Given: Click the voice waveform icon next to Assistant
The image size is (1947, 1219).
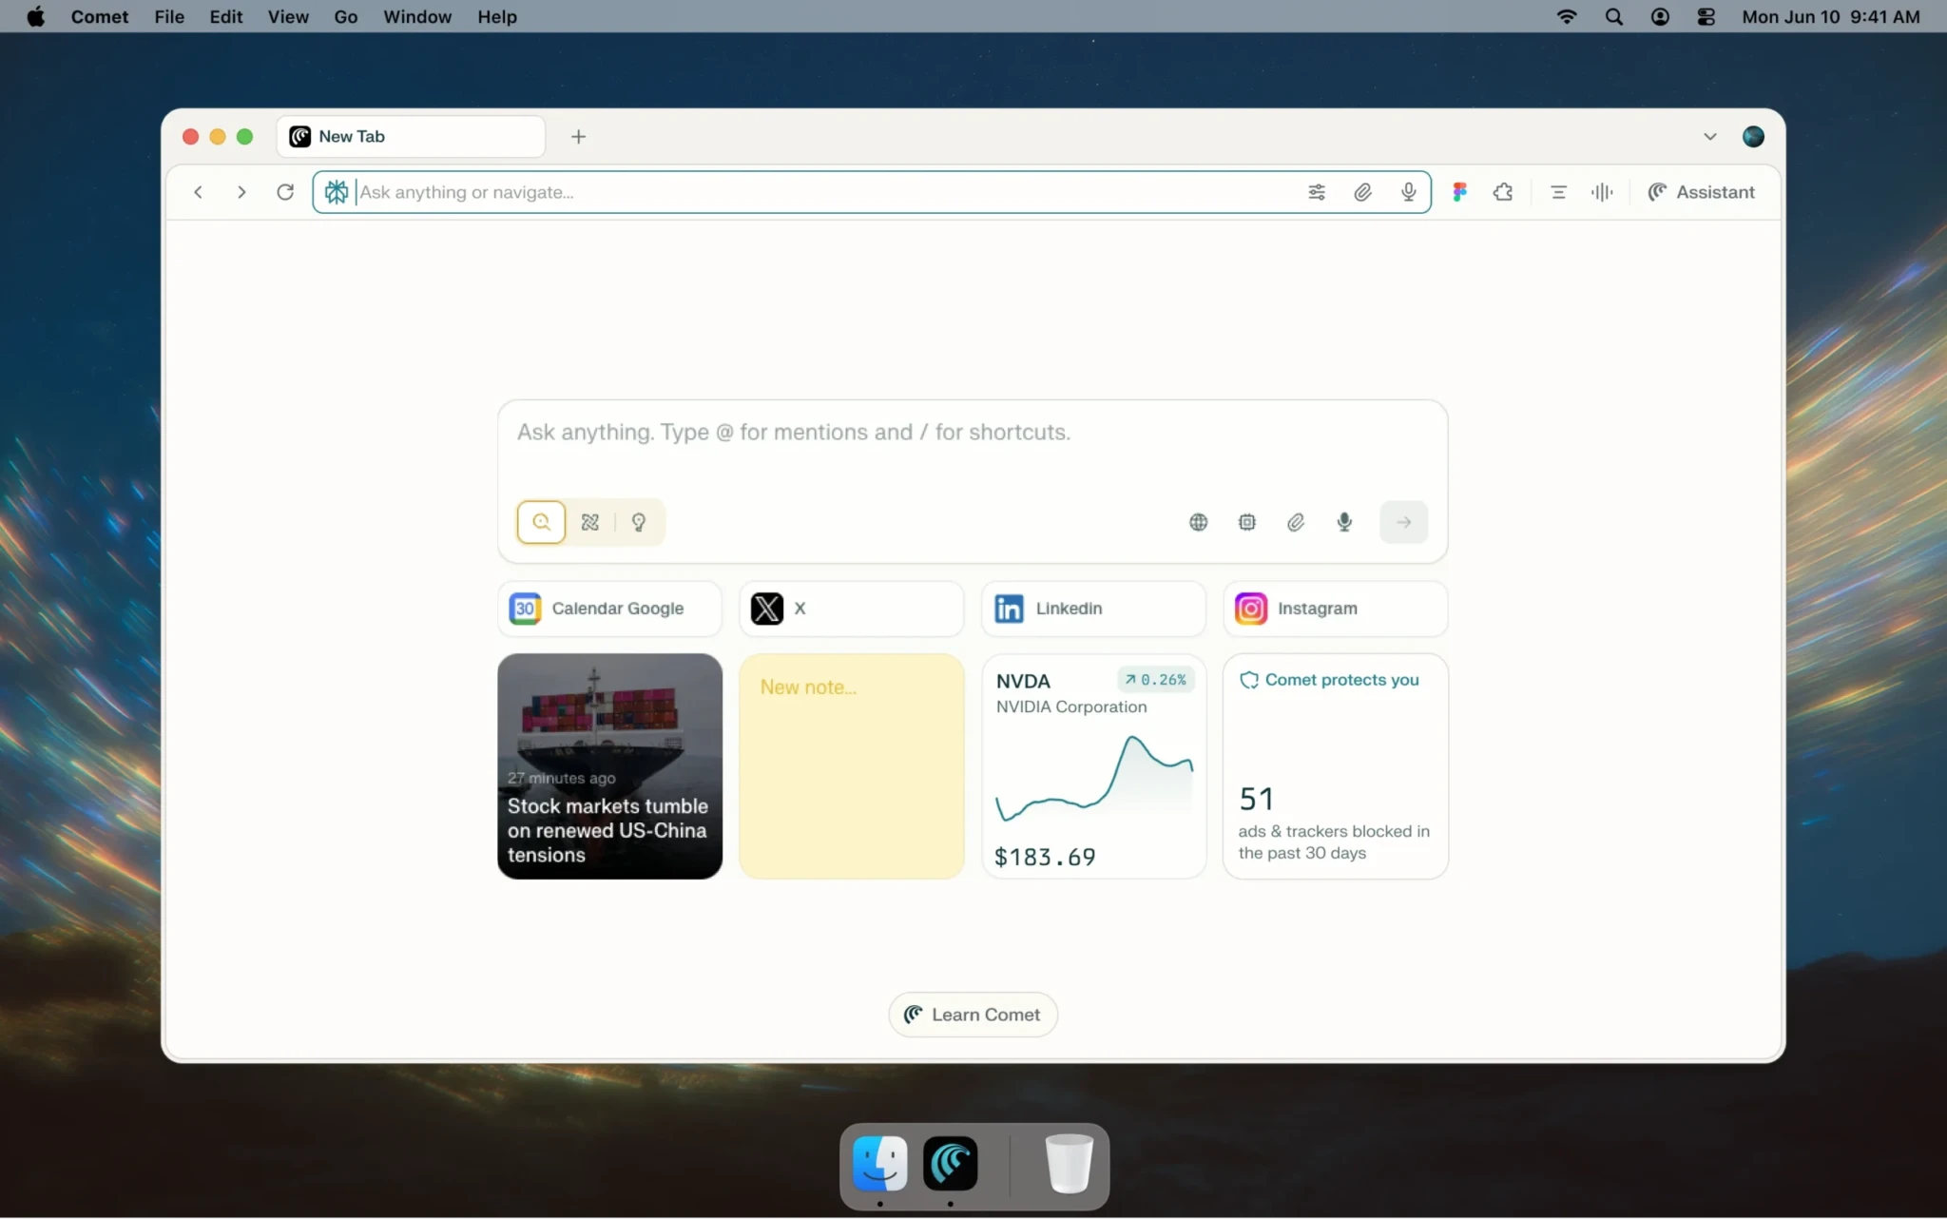Looking at the screenshot, I should coord(1601,192).
